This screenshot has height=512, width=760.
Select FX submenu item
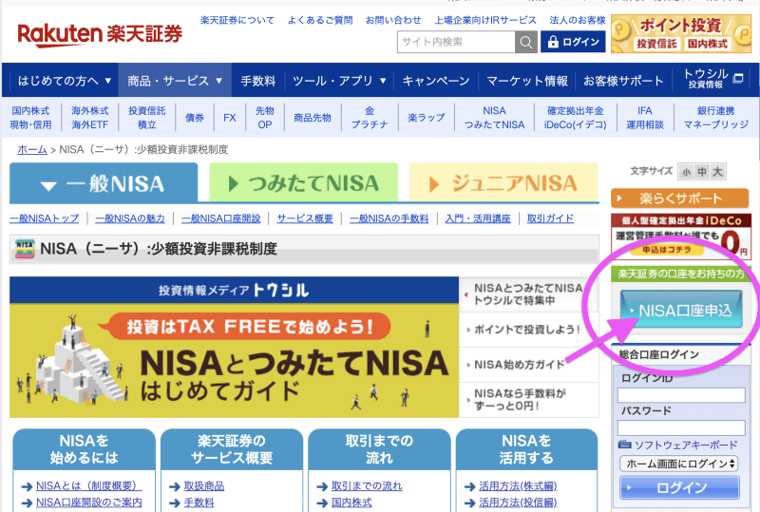click(x=230, y=118)
